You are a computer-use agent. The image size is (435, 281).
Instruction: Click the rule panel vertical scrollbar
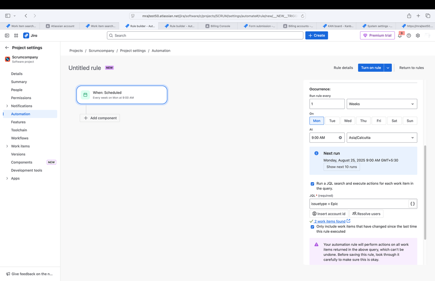425,192
